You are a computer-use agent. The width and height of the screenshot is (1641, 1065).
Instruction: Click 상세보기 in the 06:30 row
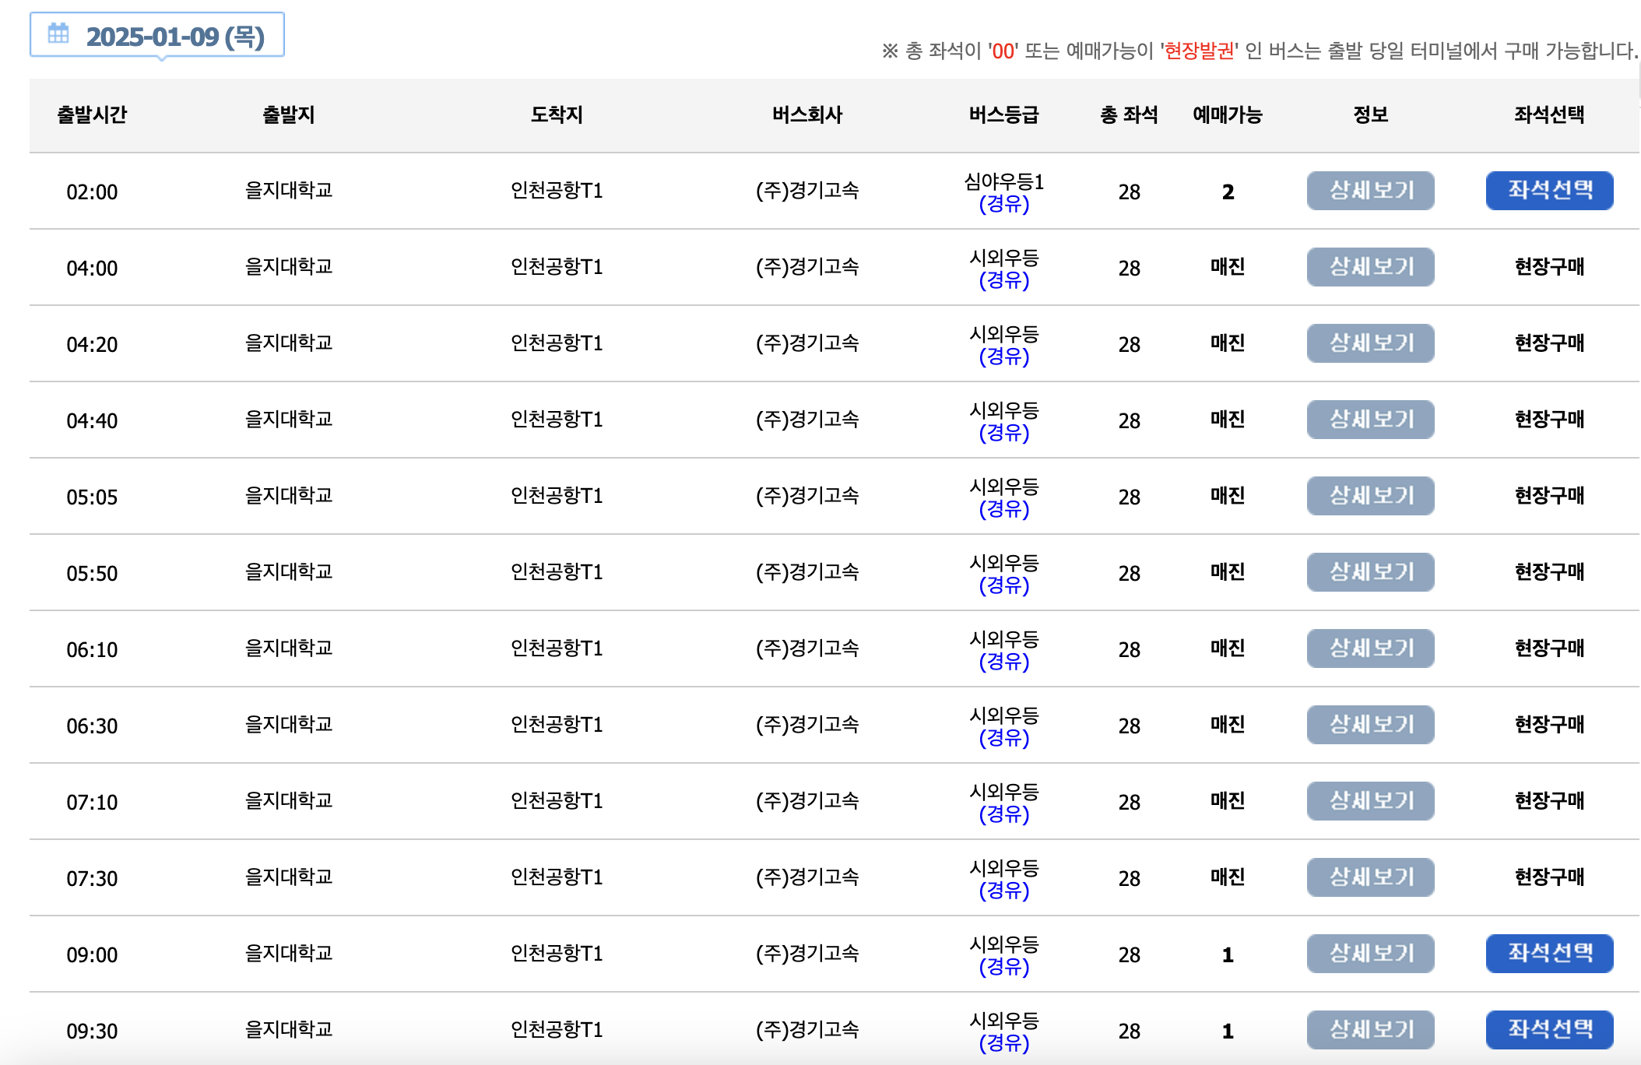[1369, 724]
